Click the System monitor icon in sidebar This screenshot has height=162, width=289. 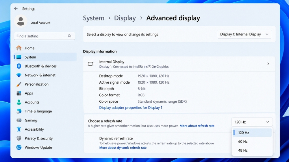pyautogui.click(x=19, y=57)
